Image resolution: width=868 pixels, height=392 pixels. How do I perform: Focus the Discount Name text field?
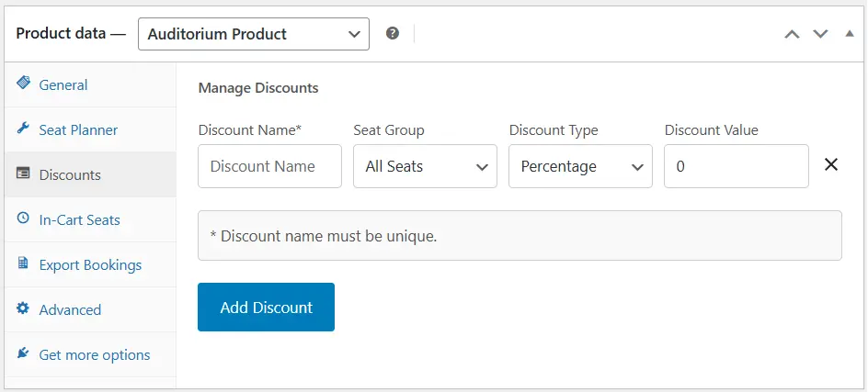click(x=269, y=166)
